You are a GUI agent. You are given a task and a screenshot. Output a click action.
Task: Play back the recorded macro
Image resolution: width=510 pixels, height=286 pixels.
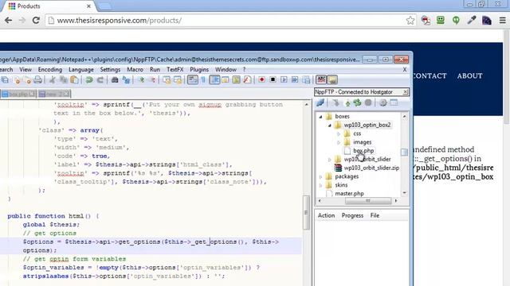[284, 79]
